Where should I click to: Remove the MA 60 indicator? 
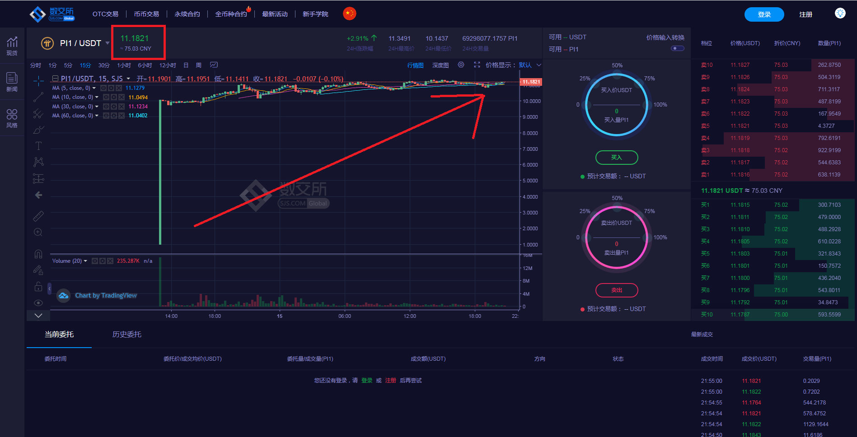(121, 116)
